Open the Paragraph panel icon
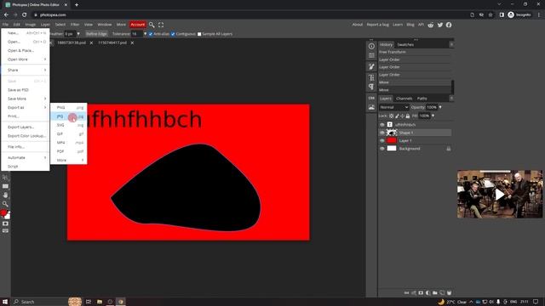The width and height of the screenshot is (545, 306). click(x=371, y=87)
